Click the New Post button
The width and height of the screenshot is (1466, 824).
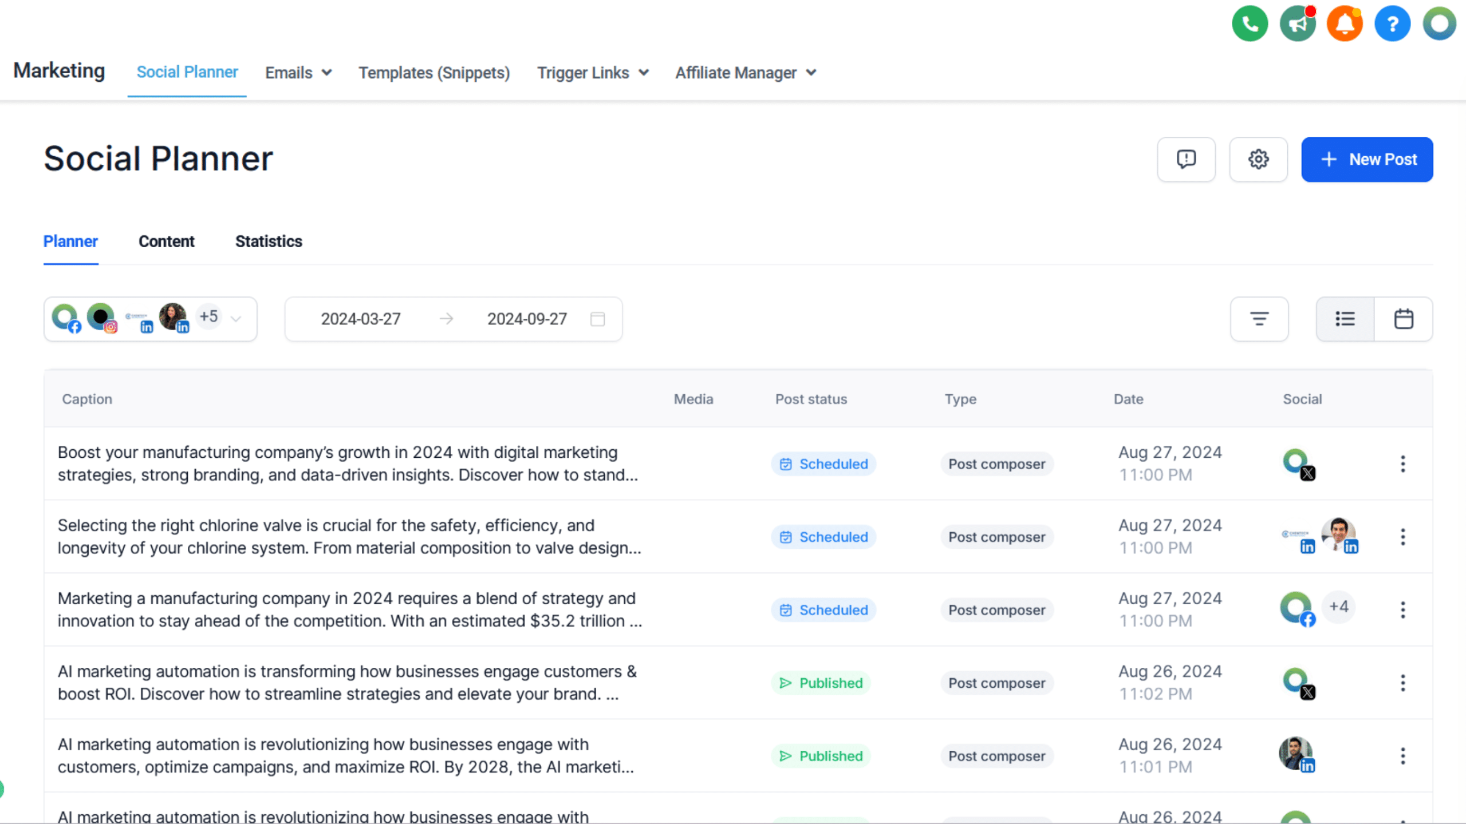(1366, 159)
